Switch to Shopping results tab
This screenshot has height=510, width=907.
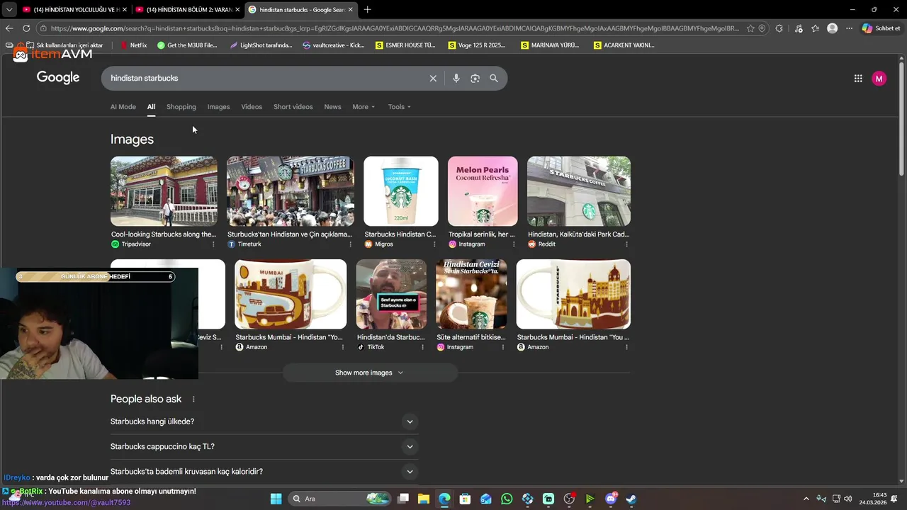coord(181,107)
